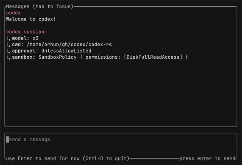Click the blinking cursor block in input

7,140
